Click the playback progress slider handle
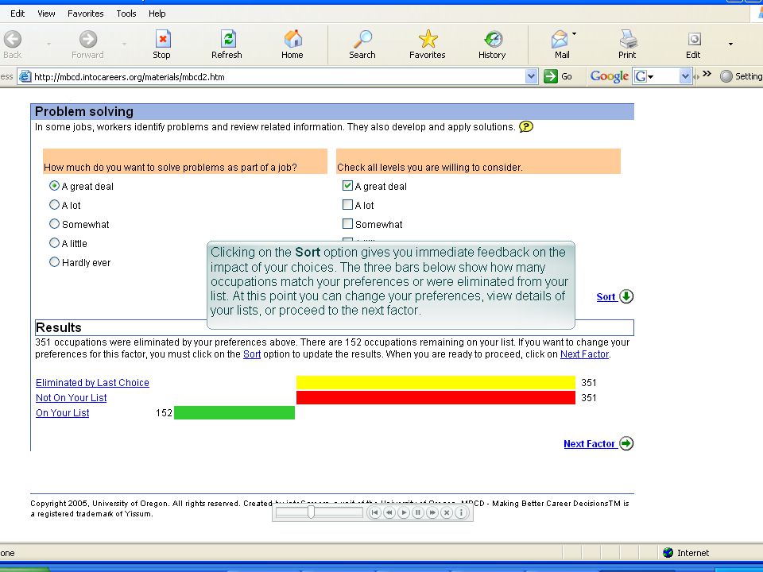Image resolution: width=763 pixels, height=572 pixels. [311, 512]
